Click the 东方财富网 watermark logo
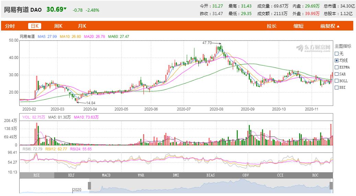The image size is (356, 196). (x=313, y=47)
